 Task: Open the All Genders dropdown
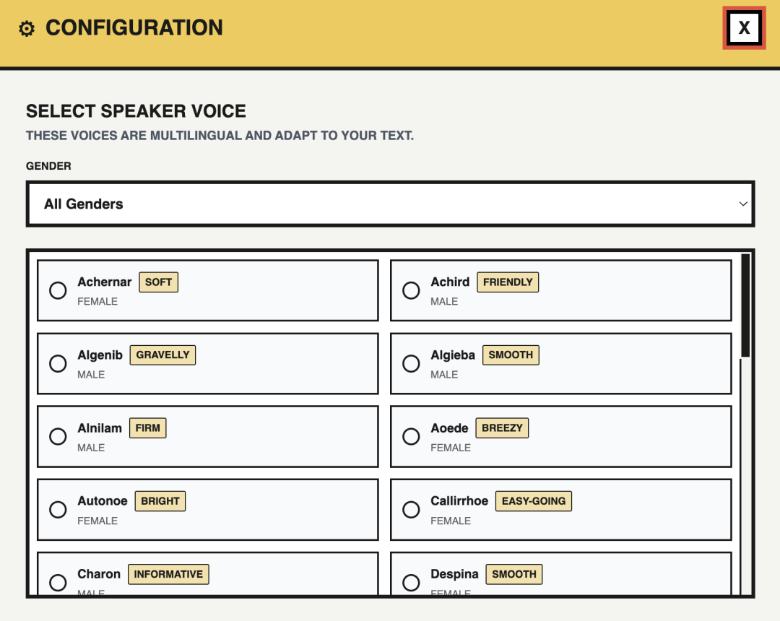point(390,204)
